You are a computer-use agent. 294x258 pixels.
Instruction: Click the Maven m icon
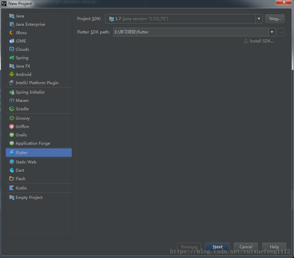pyautogui.click(x=12, y=101)
